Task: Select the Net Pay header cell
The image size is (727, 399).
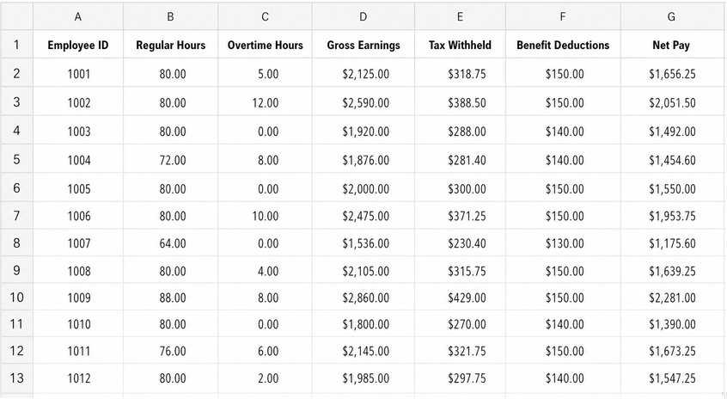Action: point(671,45)
